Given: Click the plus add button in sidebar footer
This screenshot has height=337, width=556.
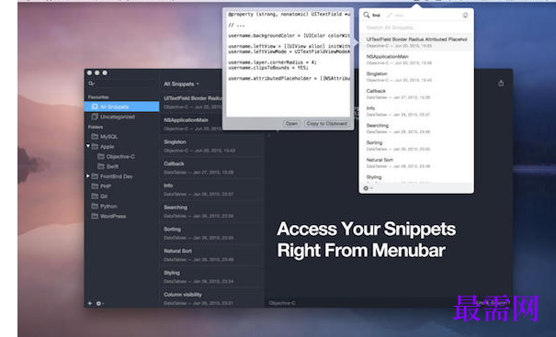Looking at the screenshot, I should click(90, 303).
